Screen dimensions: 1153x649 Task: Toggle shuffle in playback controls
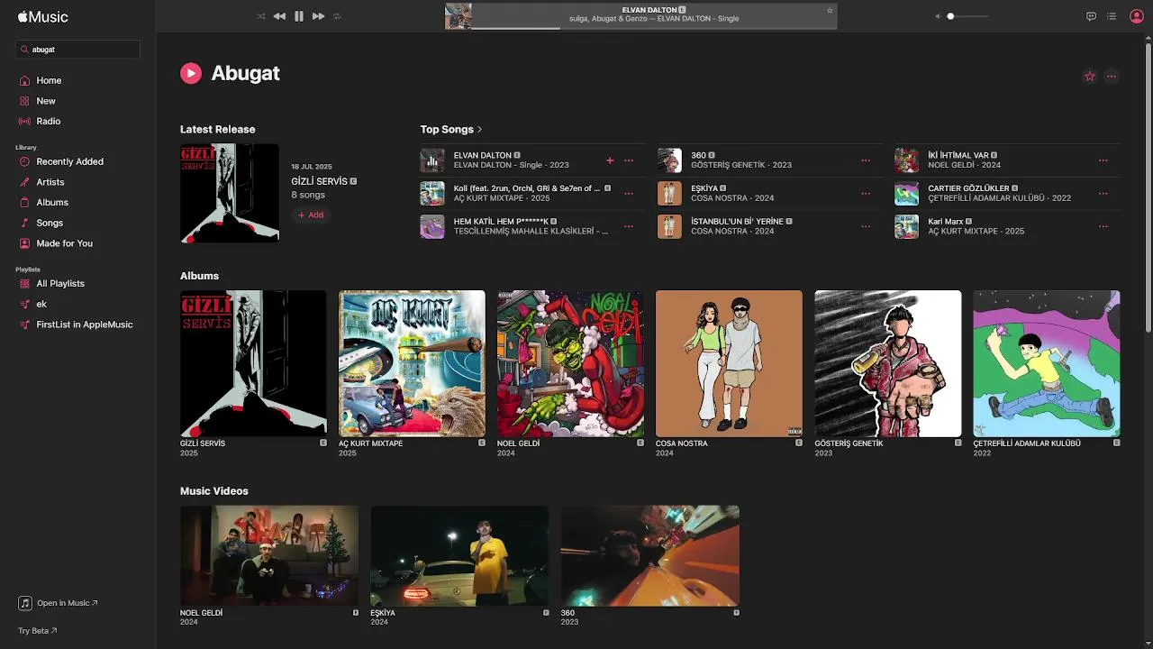[x=261, y=16]
